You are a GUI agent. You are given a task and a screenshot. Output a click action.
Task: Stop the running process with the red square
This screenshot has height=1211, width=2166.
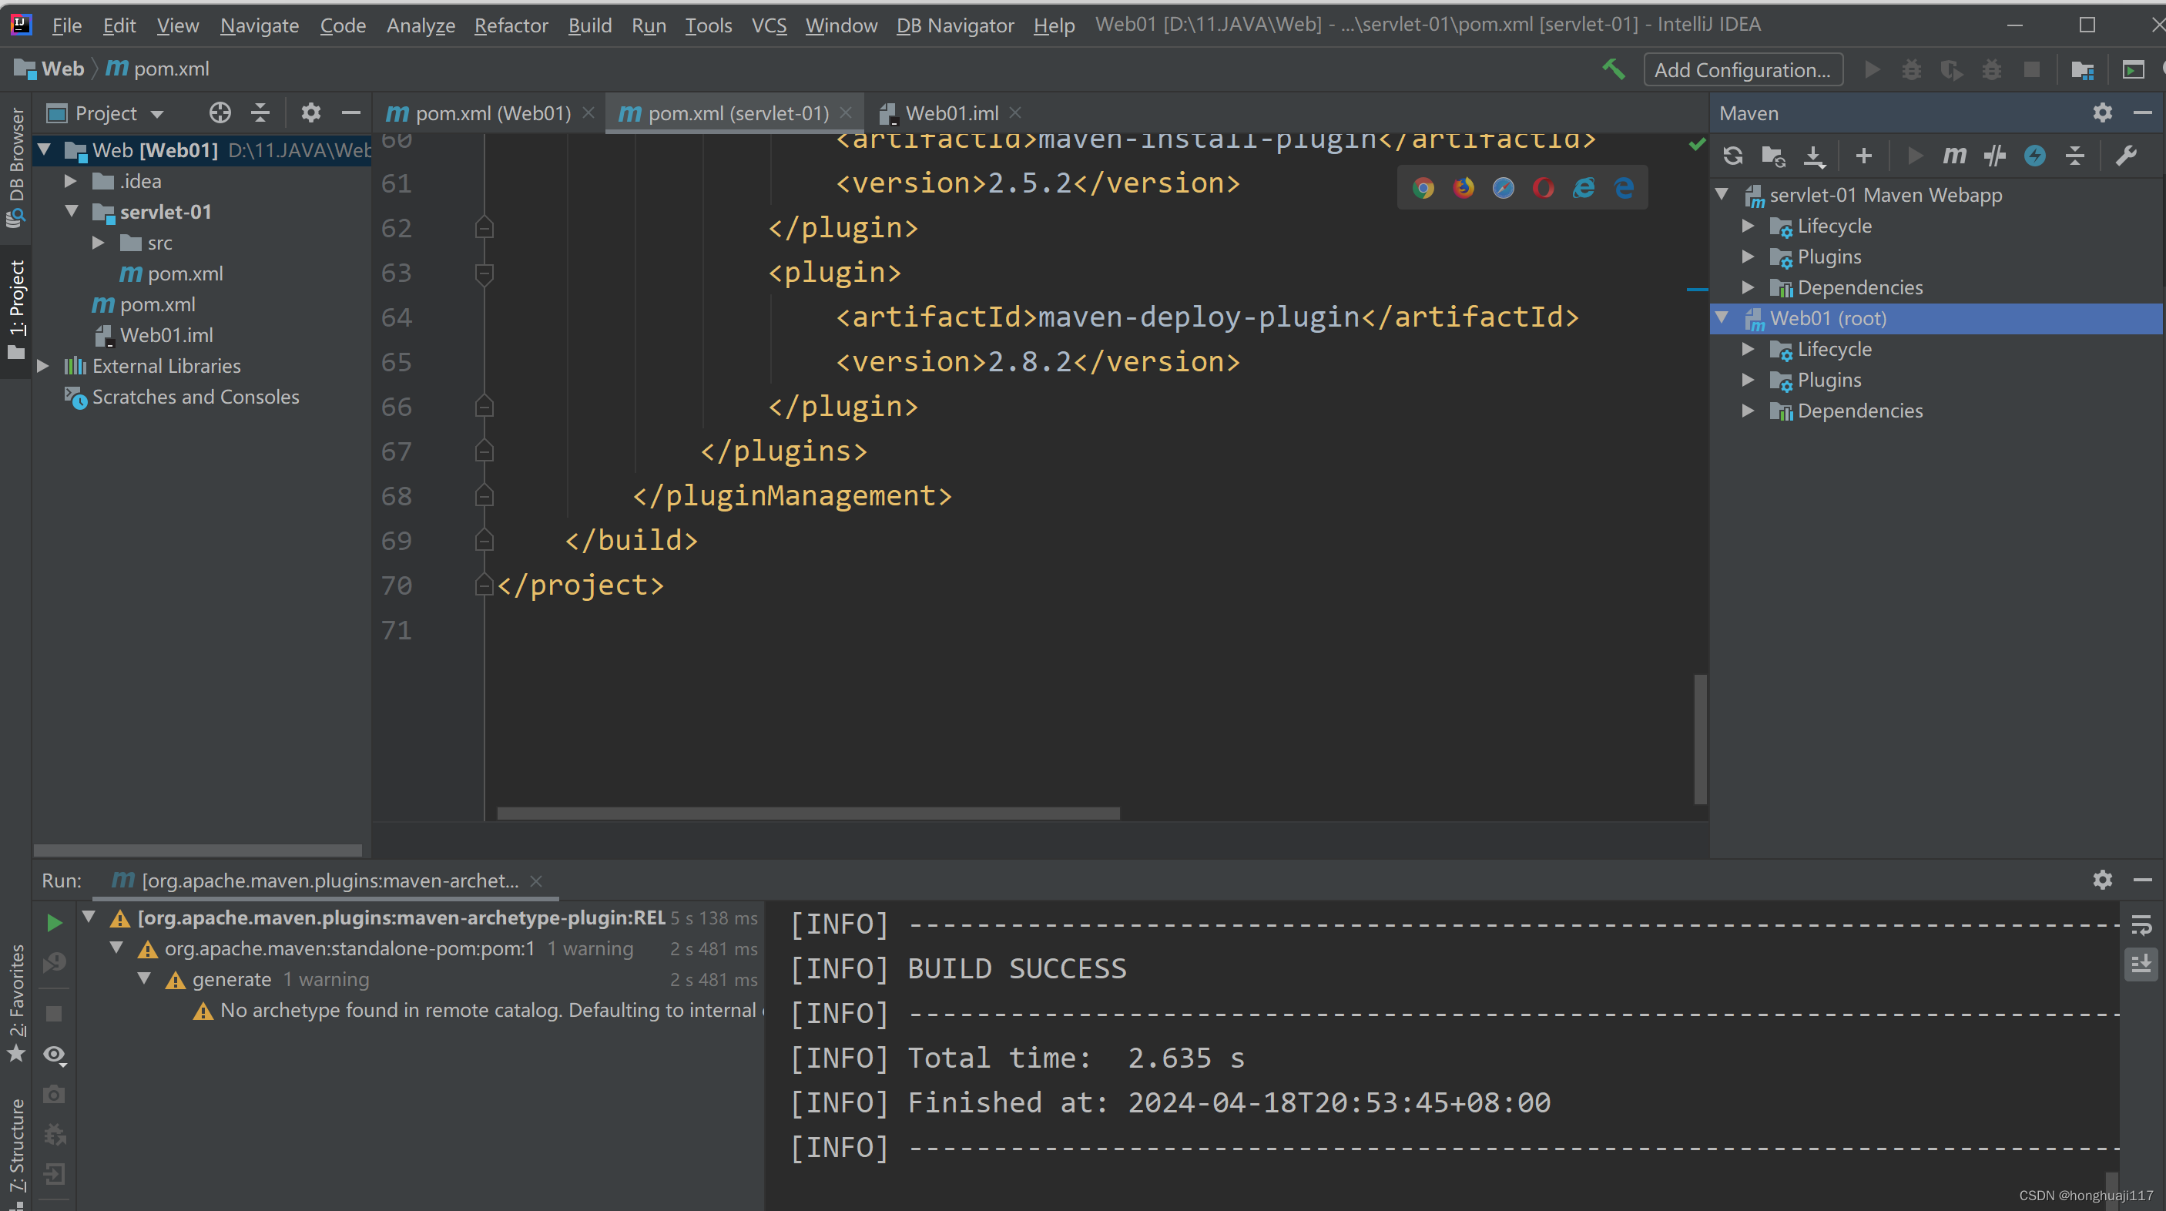pyautogui.click(x=2031, y=70)
